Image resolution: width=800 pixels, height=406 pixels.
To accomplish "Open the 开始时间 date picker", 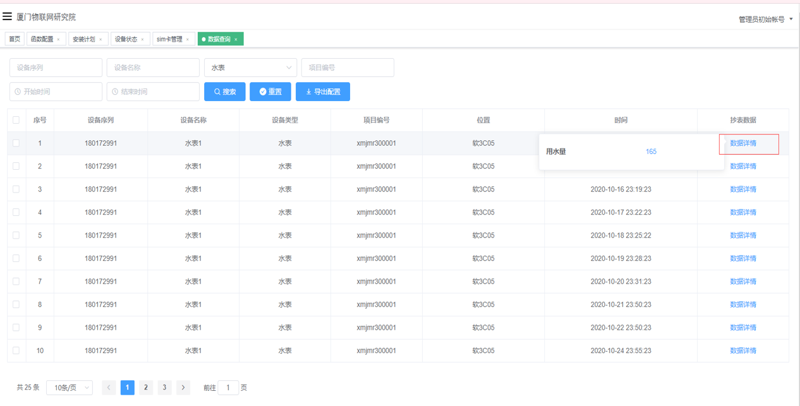I will pos(56,92).
